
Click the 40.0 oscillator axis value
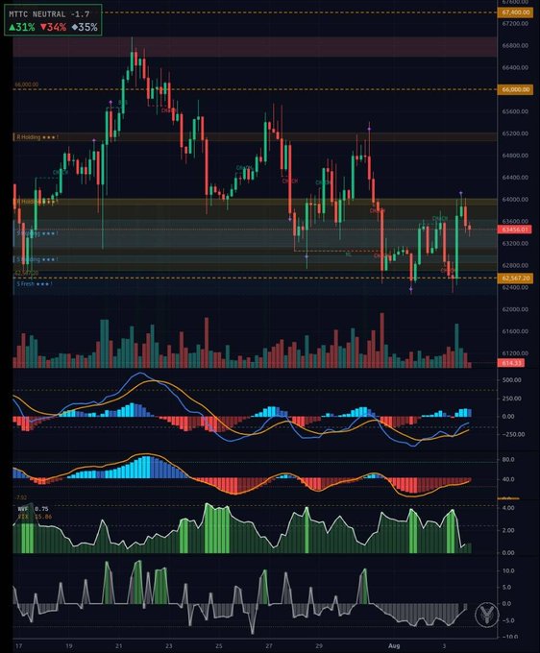[508, 479]
